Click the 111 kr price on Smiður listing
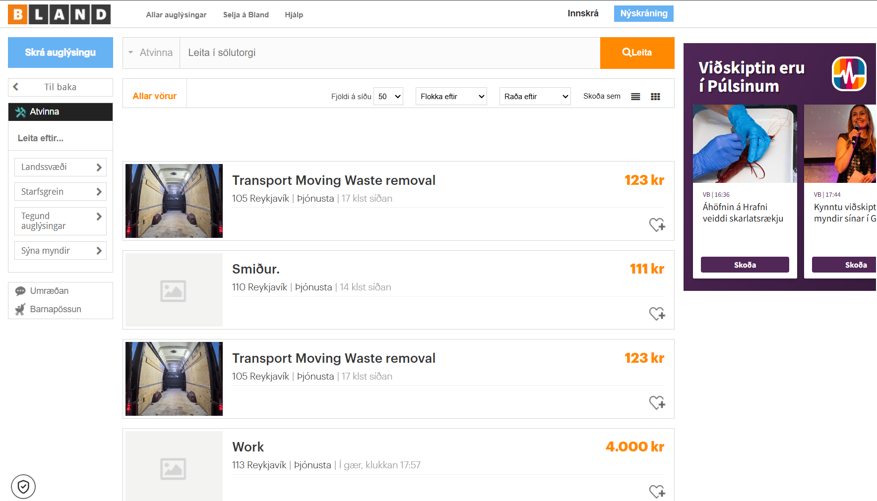 647,269
